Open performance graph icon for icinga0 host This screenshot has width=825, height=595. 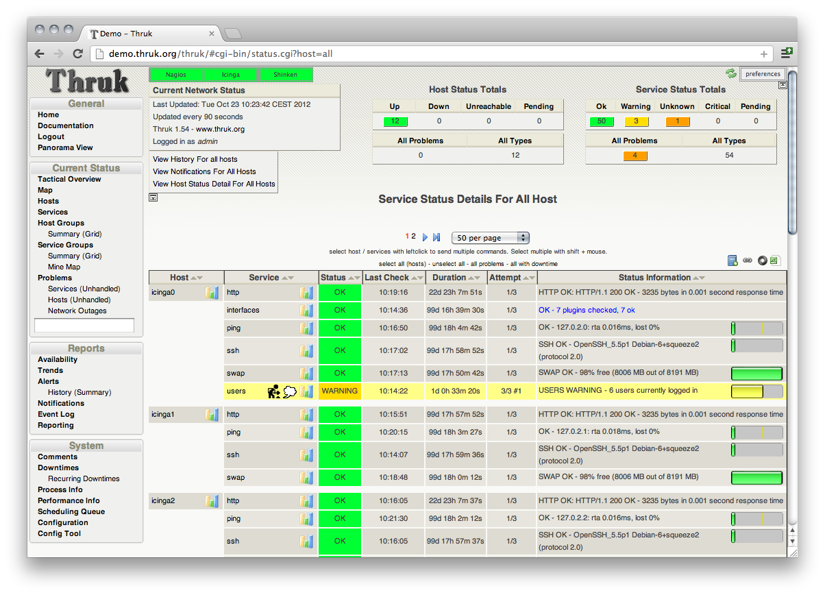click(x=212, y=293)
